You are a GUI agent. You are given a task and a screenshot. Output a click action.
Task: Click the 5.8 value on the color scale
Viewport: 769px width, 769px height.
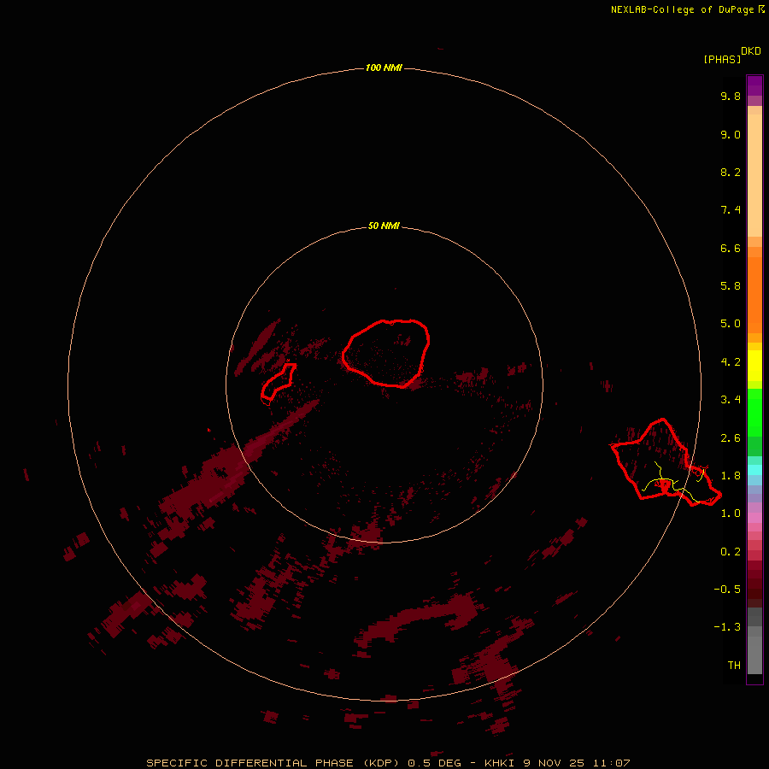(x=731, y=285)
